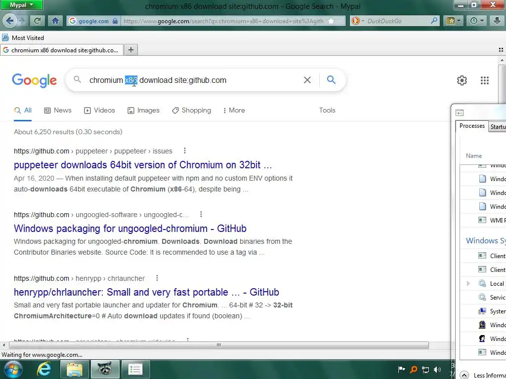Open Windows packaging for ungoogled-chromium result
506x379 pixels.
(x=130, y=228)
